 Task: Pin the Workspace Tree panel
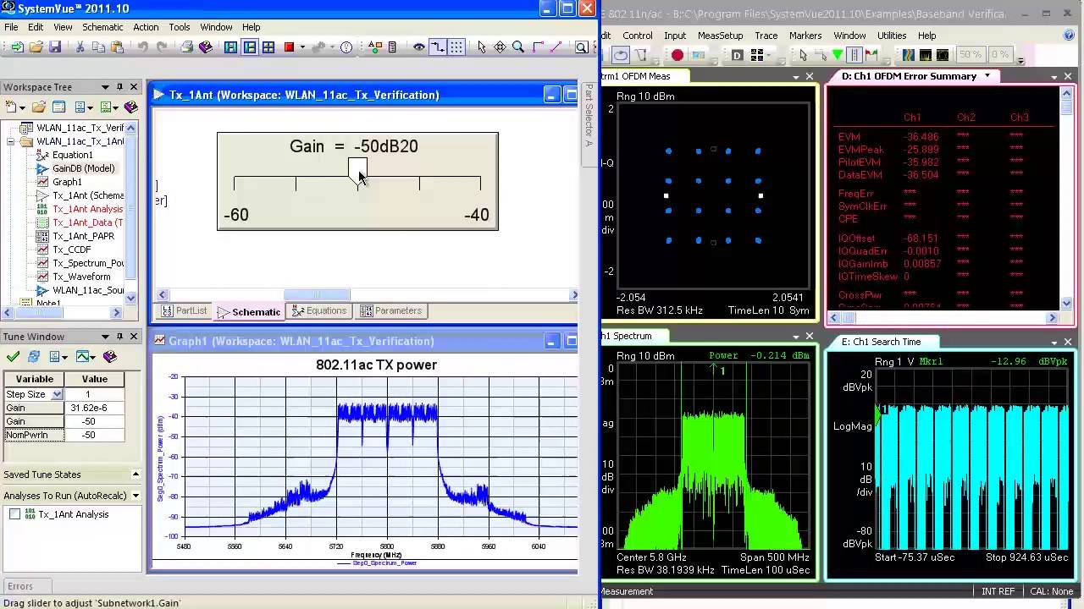click(119, 87)
